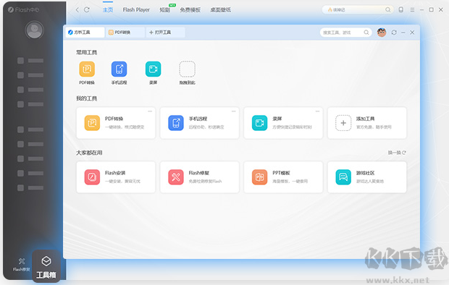Open the 手机远程 card in 我的工具
Screen dimensions: 449x285
click(200, 123)
